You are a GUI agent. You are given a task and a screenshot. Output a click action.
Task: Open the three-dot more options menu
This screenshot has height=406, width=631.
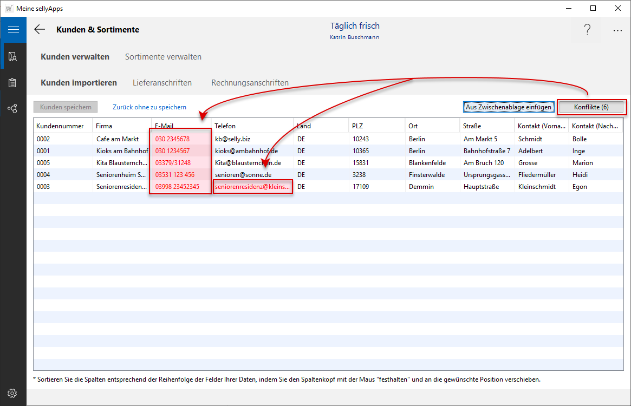617,30
